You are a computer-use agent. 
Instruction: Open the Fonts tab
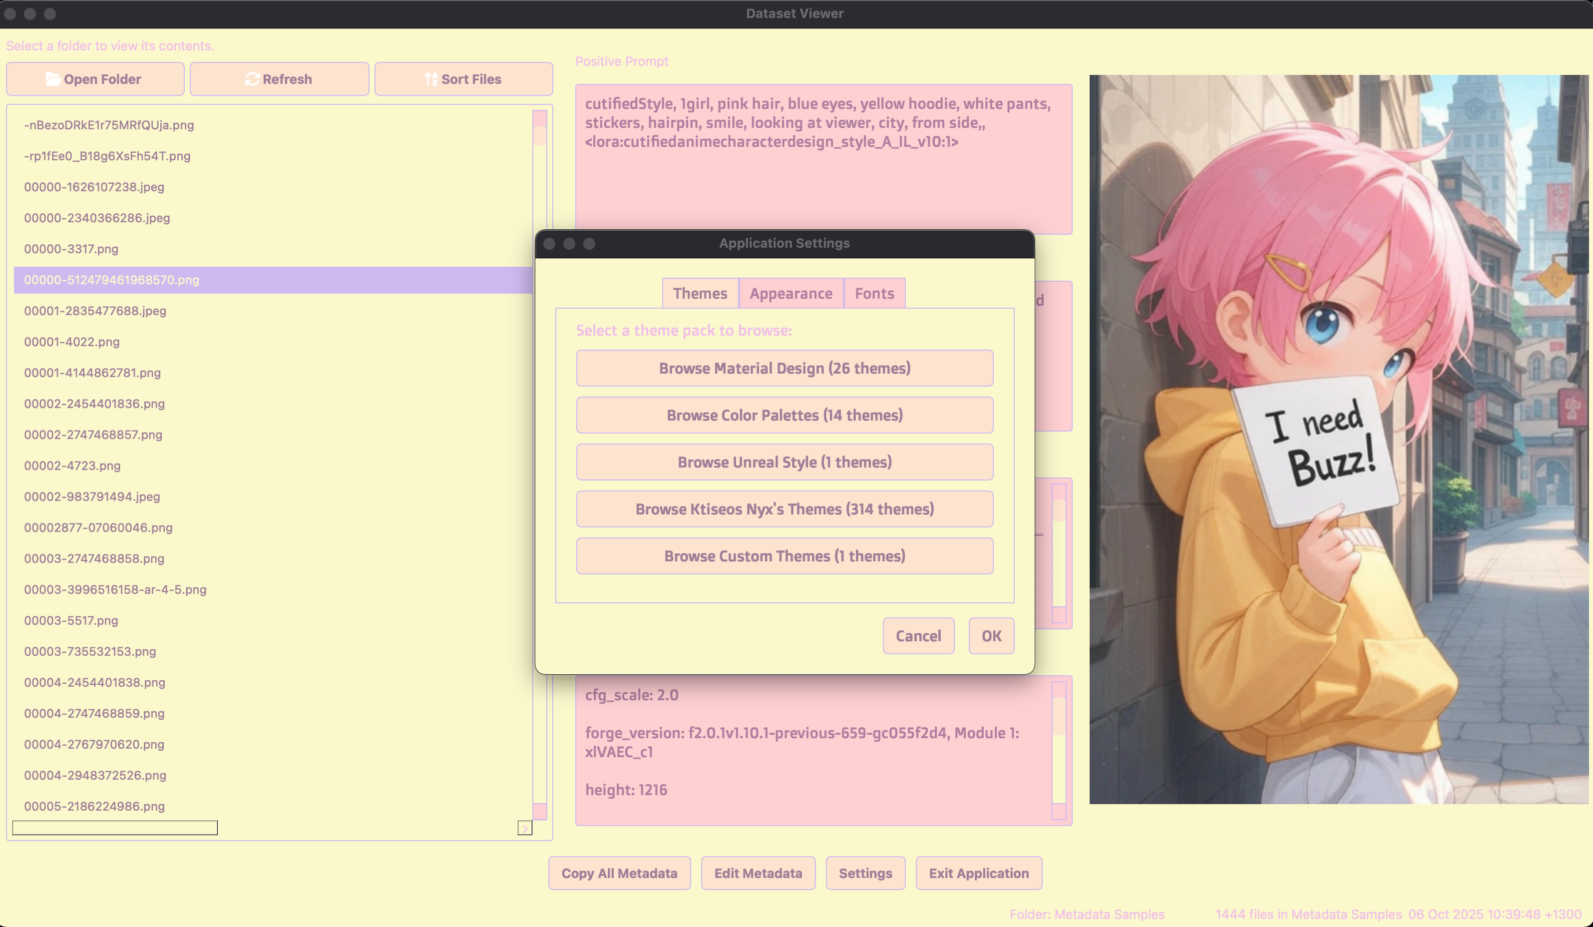pos(873,293)
